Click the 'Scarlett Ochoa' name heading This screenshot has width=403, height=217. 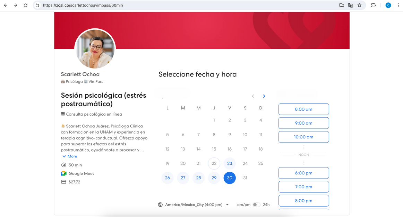[x=80, y=74]
